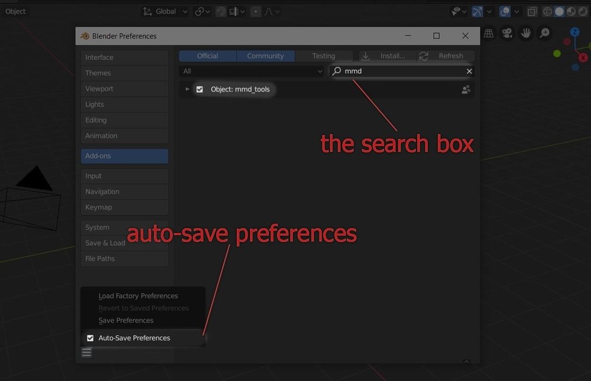The image size is (591, 381).
Task: Click the Refresh button
Action: click(x=445, y=56)
